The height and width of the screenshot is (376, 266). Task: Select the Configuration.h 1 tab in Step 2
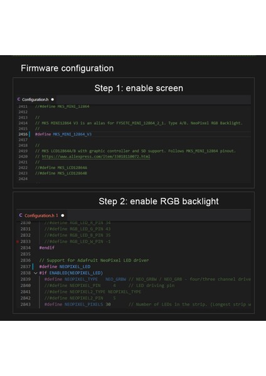(x=41, y=216)
